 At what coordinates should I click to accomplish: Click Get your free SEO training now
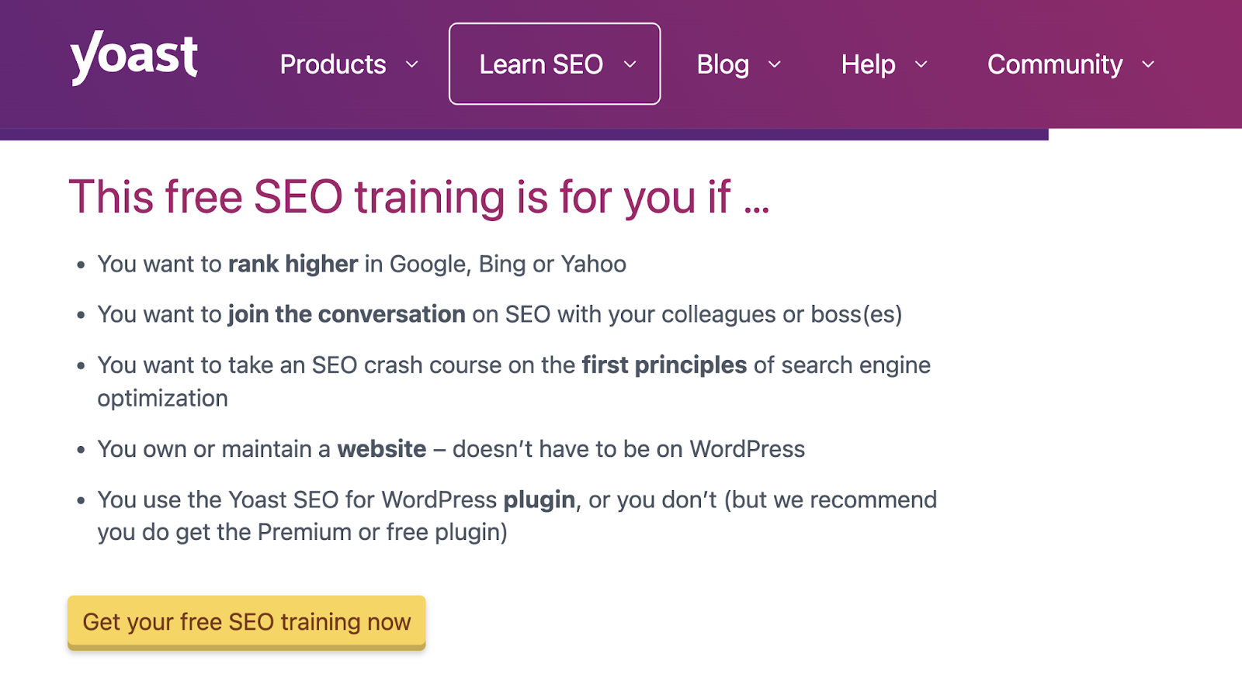tap(246, 621)
